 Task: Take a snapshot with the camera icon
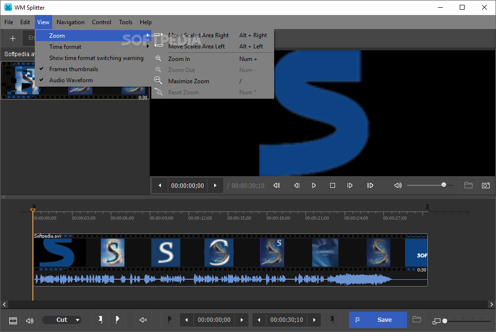tap(486, 185)
